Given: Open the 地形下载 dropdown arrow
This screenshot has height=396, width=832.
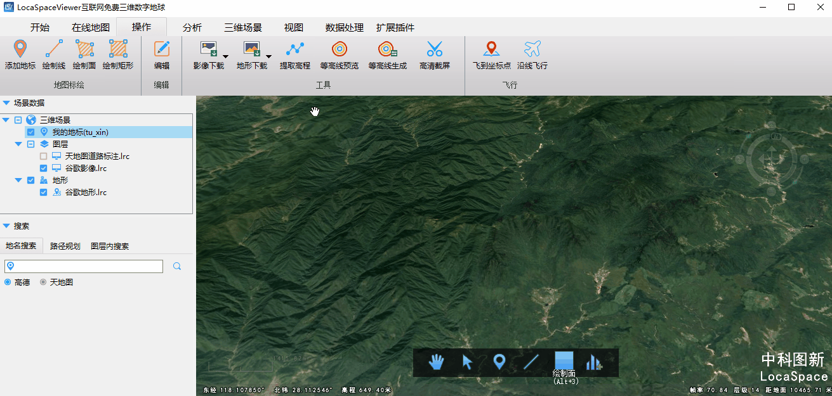Looking at the screenshot, I should point(268,56).
